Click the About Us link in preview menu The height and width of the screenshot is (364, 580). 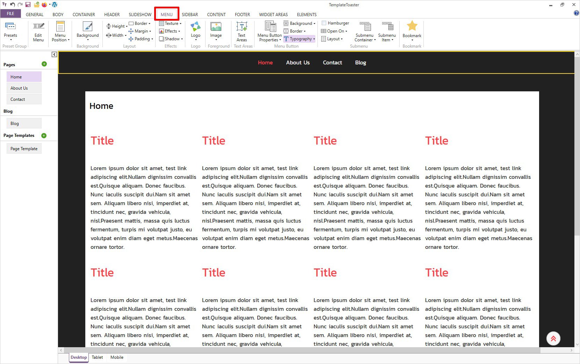pos(298,63)
